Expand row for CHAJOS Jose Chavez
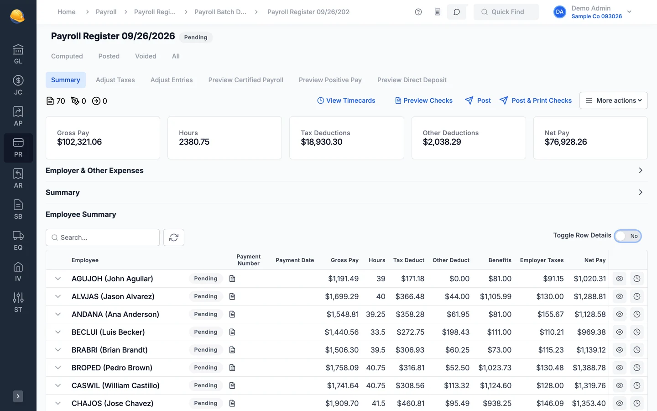This screenshot has height=411, width=657. 58,403
